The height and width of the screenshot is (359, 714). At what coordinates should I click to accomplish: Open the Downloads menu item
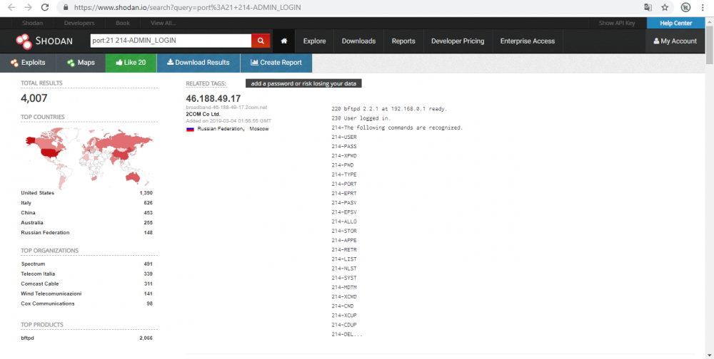click(x=359, y=41)
